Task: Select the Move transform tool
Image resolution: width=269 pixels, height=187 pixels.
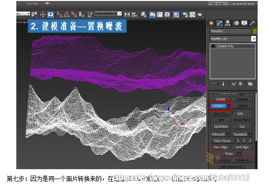Action: click(43, 14)
